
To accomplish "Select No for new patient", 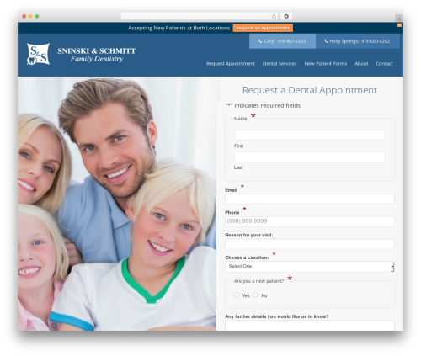I will (x=255, y=295).
